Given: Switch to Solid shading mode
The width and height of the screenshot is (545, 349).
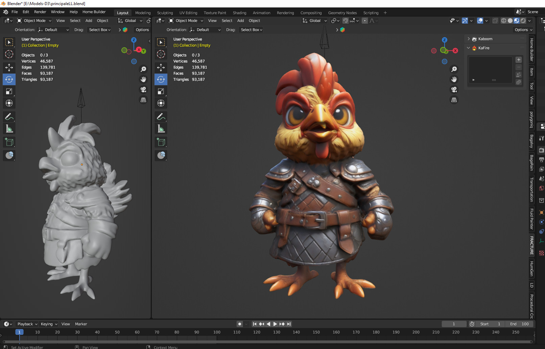Looking at the screenshot, I should (x=510, y=21).
